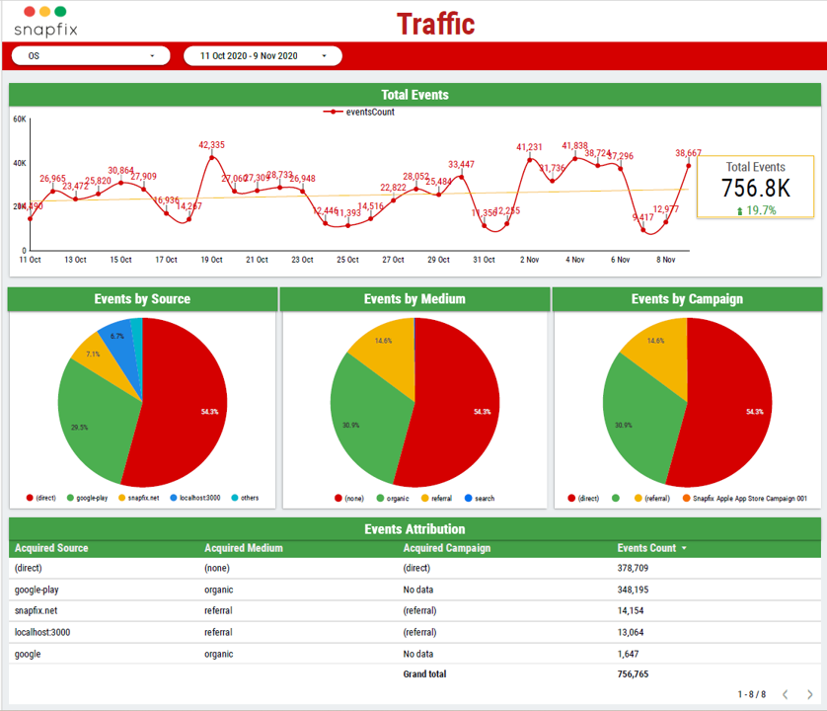Image resolution: width=827 pixels, height=711 pixels.
Task: Click the Events by Source panel title
Action: tap(142, 299)
